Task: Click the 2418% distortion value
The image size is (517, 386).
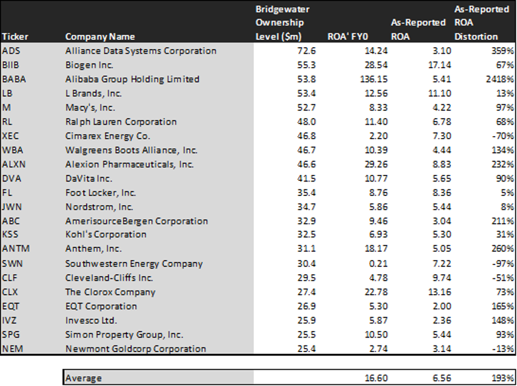Action: click(x=500, y=79)
